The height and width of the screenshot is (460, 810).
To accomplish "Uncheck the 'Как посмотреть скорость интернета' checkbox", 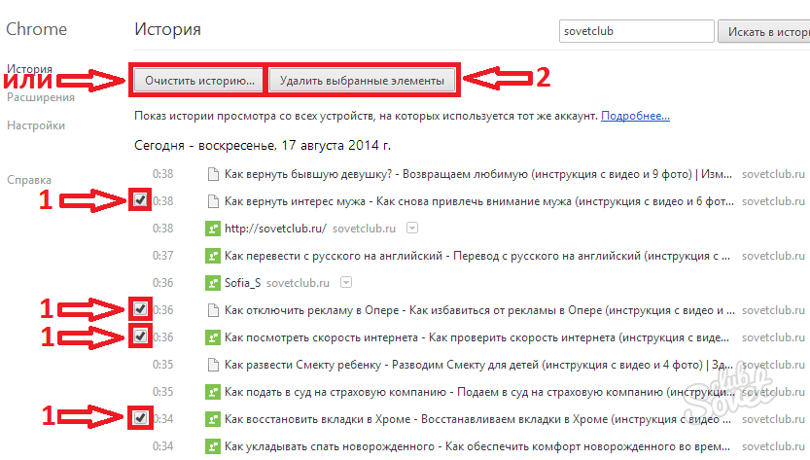I will tap(140, 336).
